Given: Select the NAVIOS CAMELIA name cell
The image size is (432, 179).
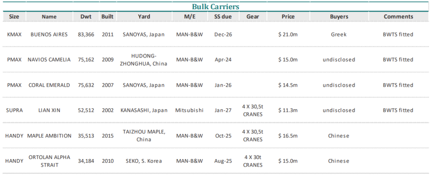Looking at the screenshot, I should pyautogui.click(x=49, y=60).
